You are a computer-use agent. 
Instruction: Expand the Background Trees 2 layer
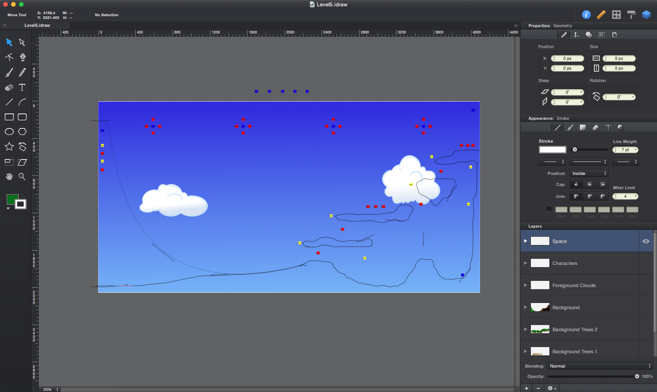[x=526, y=329]
